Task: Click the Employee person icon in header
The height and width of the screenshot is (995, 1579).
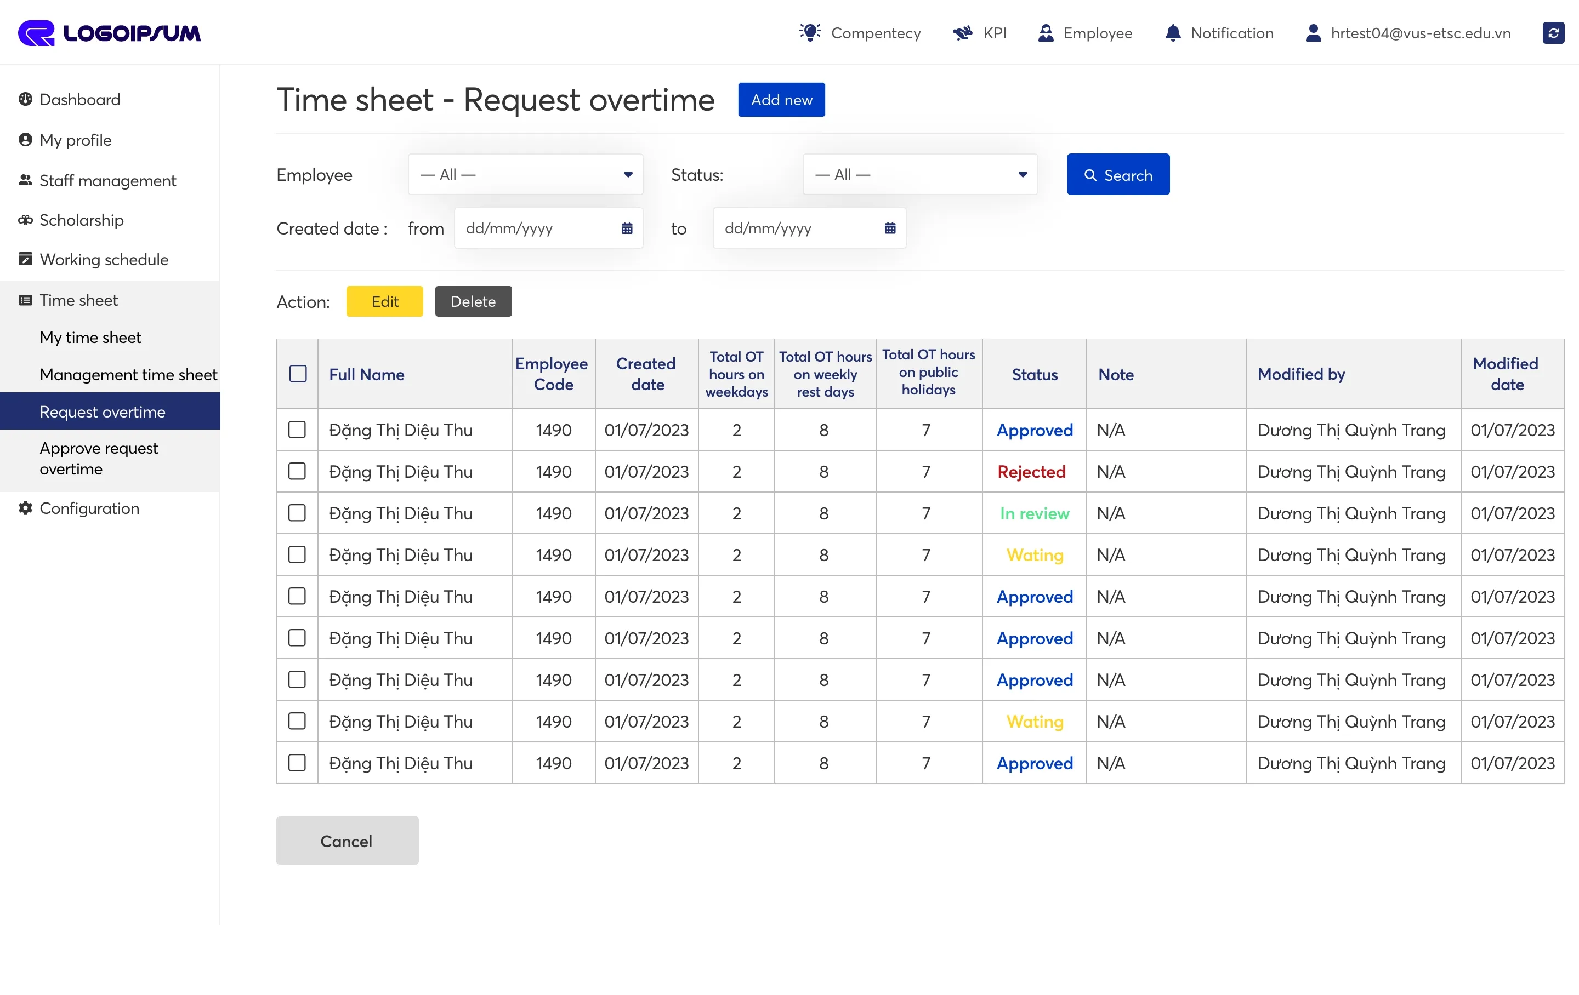Action: tap(1046, 33)
